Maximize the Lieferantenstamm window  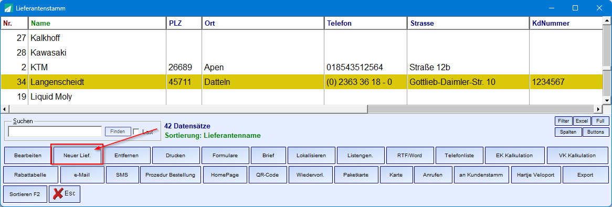click(x=575, y=8)
